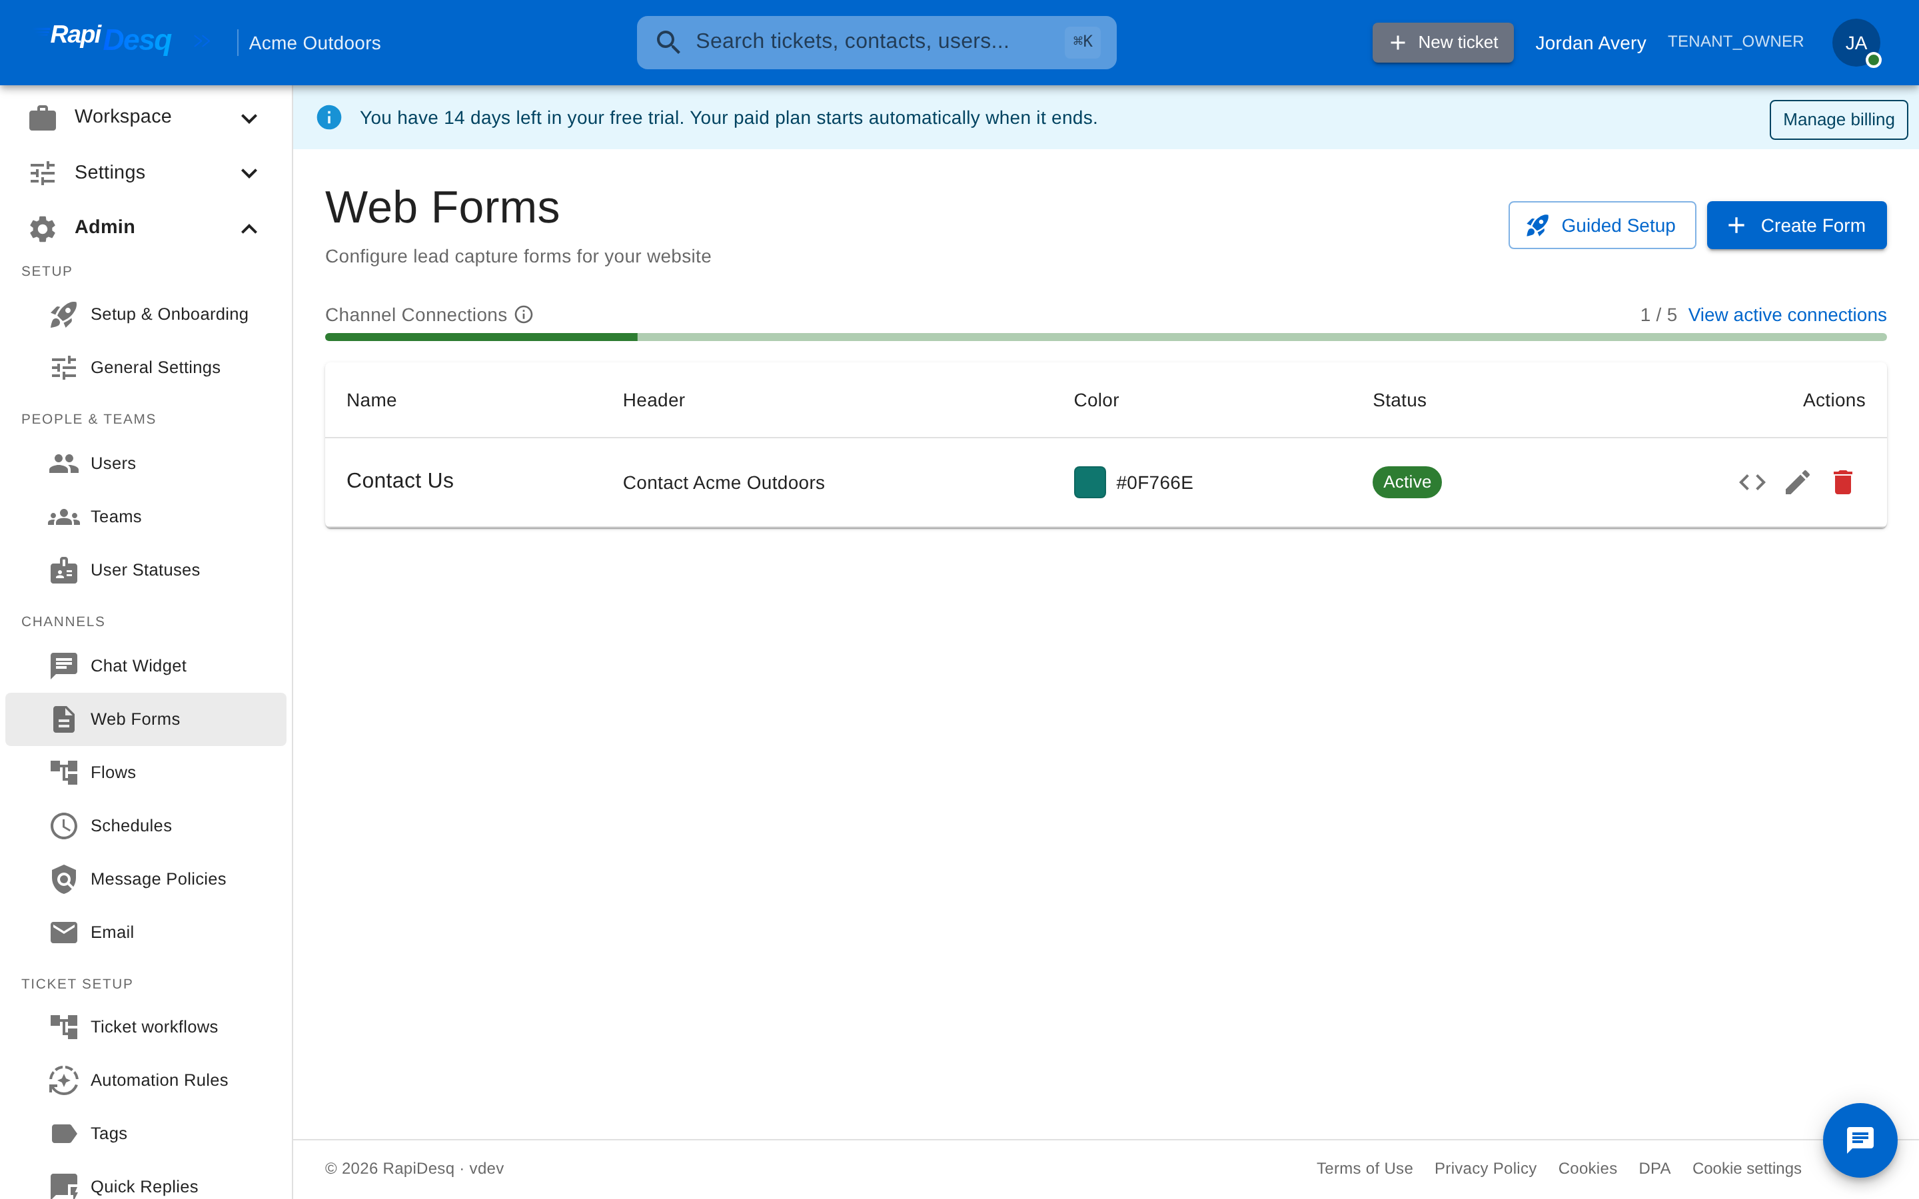Open the Email channel page
The height and width of the screenshot is (1199, 1919).
point(146,933)
